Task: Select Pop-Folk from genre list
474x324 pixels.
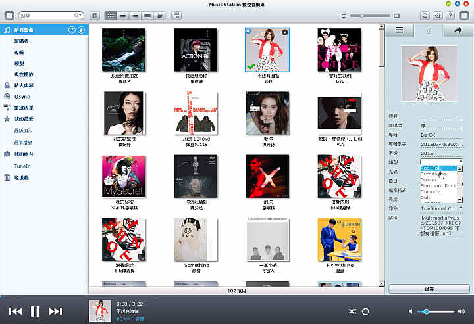Action: [438, 168]
